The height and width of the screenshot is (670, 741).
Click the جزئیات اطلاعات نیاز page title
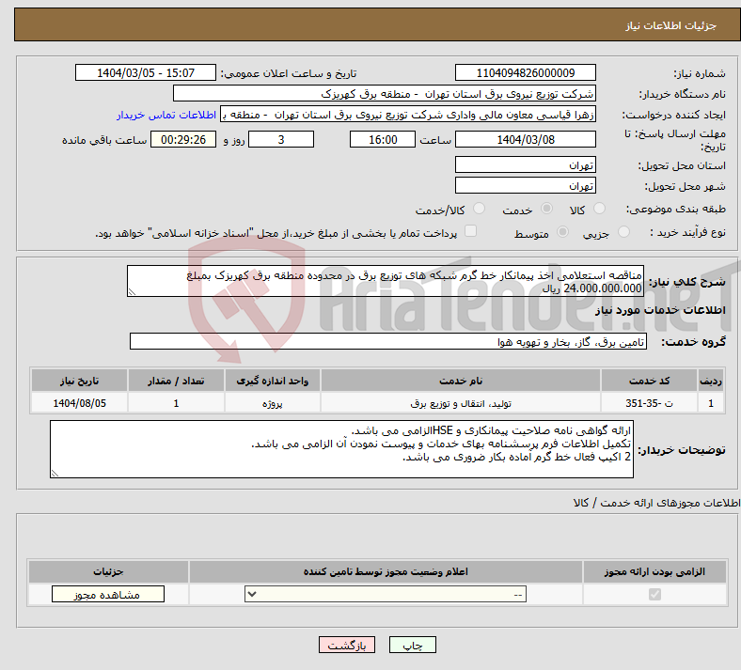[671, 25]
